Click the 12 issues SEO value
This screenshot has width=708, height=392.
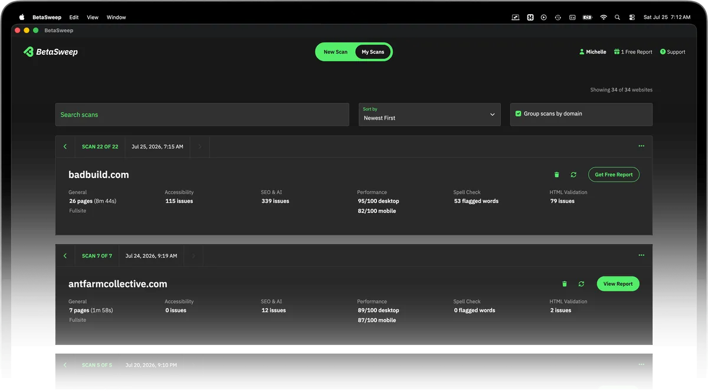pos(274,310)
